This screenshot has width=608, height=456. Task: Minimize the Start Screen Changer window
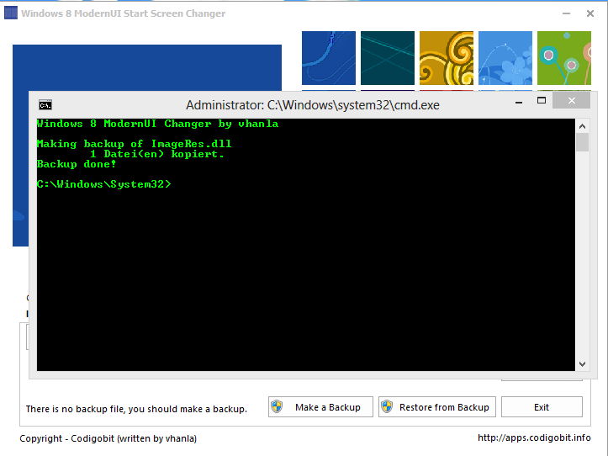[x=566, y=13]
